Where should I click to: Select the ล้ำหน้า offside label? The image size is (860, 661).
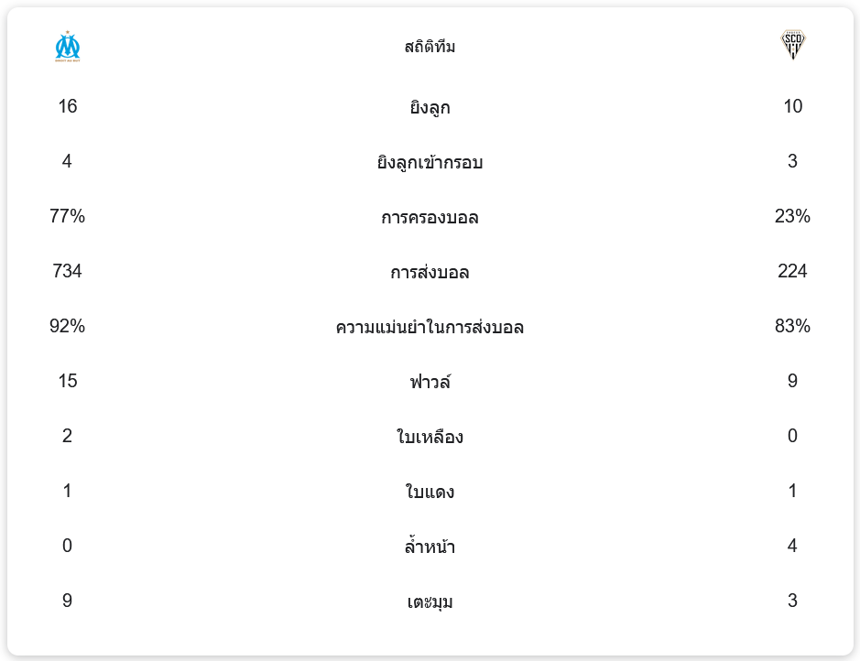point(430,547)
